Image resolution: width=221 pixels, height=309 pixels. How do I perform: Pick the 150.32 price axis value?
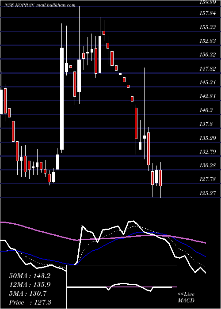tap(207, 55)
